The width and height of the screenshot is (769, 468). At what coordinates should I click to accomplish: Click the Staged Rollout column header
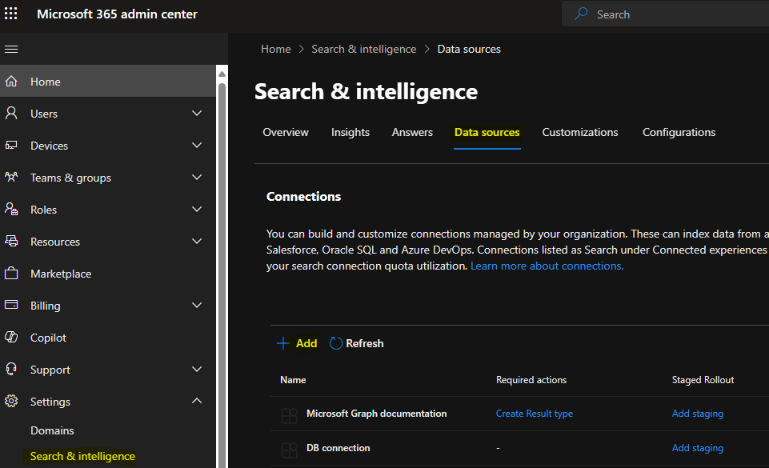coord(703,380)
